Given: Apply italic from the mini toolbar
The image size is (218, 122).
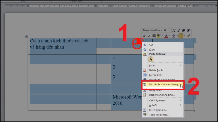Looking at the screenshot, I should [149, 36].
